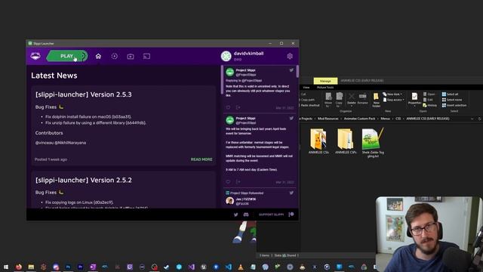Image resolution: width=483 pixels, height=272 pixels.
Task: Select the Sheik-Zelda-Toggling.txt file
Action: [x=373, y=143]
